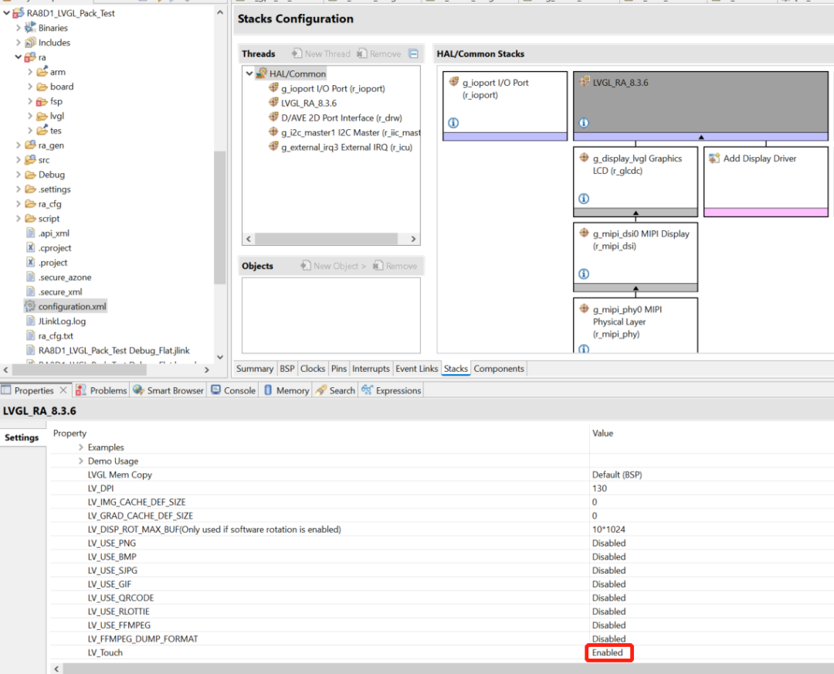Image resolution: width=834 pixels, height=674 pixels.
Task: Click the HAL/Common thread icon
Action: [x=261, y=73]
